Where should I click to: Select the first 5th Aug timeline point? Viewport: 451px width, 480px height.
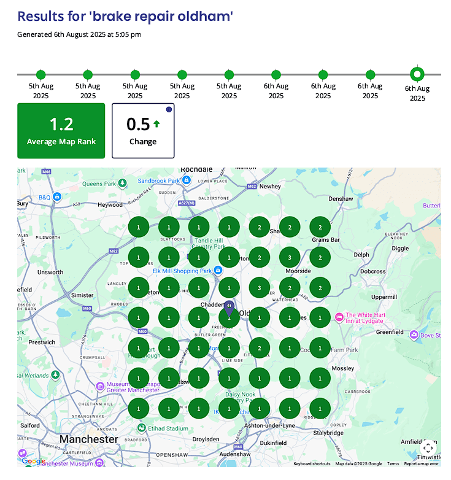pyautogui.click(x=41, y=75)
